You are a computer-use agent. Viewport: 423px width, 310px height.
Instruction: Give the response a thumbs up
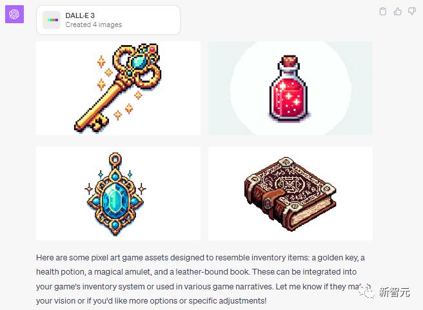pos(397,12)
